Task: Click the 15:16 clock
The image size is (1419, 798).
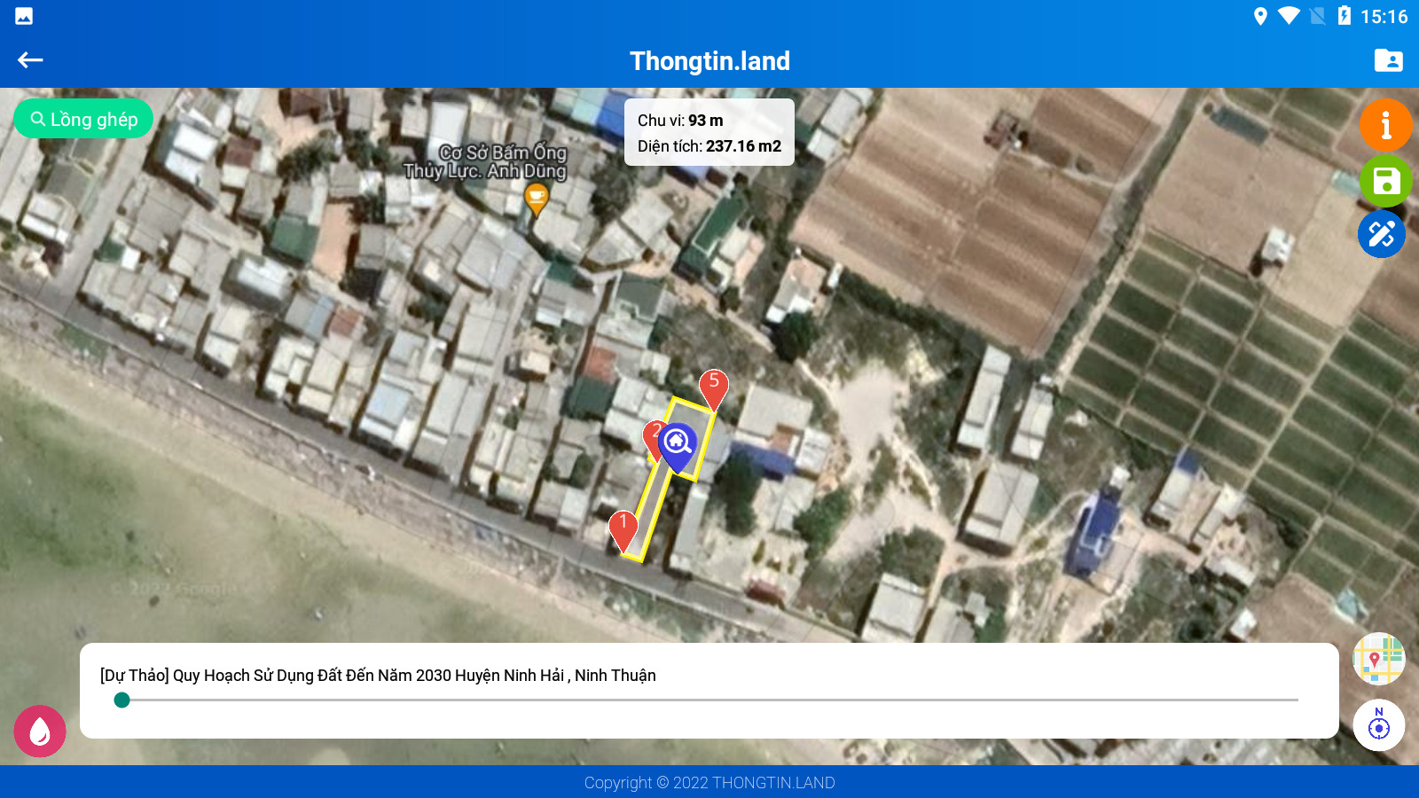Action: pyautogui.click(x=1384, y=16)
